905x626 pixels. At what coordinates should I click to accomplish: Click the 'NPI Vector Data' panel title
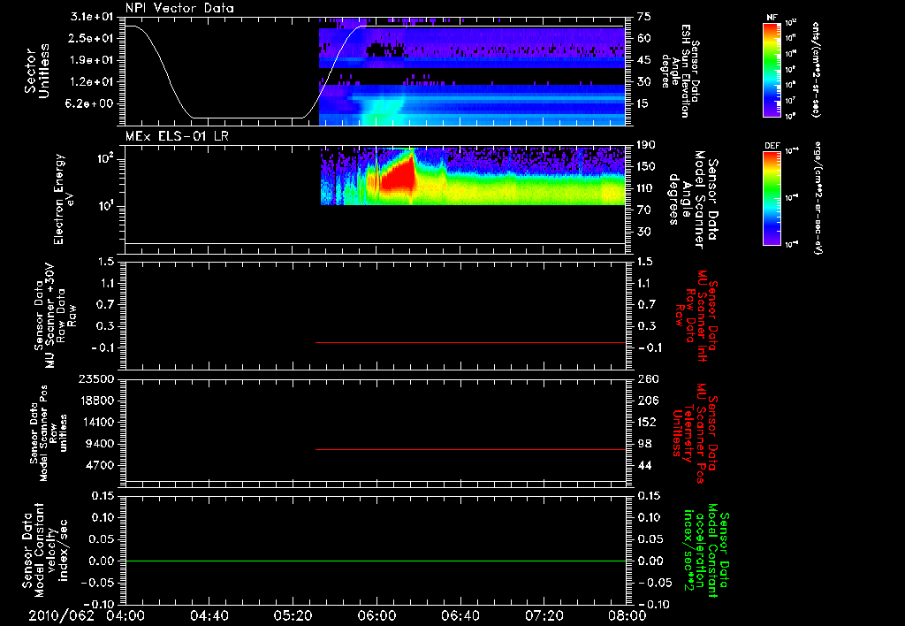[x=179, y=8]
